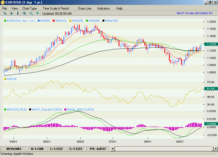Screen dimensions: 218x157
Task: Click the black MACD_Signal legend color square
Action: click(x=30, y=110)
